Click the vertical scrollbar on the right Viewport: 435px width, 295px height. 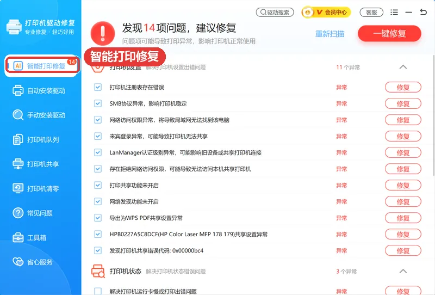[433, 115]
